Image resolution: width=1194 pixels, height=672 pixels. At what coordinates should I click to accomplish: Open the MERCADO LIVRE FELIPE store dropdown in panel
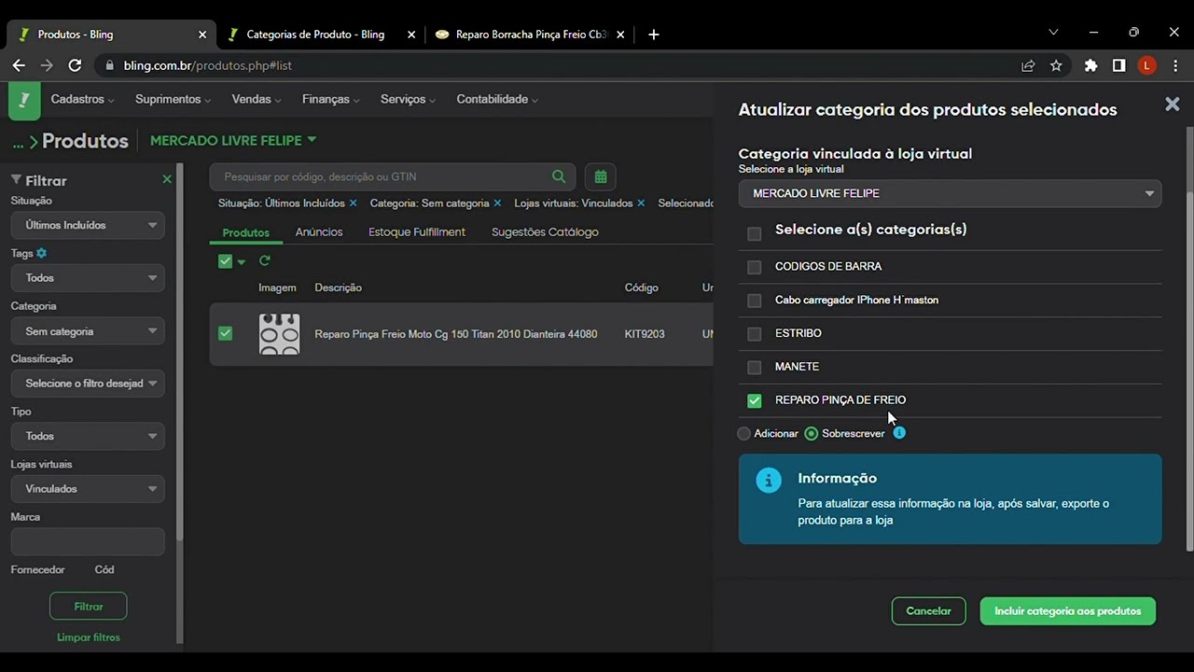(950, 193)
